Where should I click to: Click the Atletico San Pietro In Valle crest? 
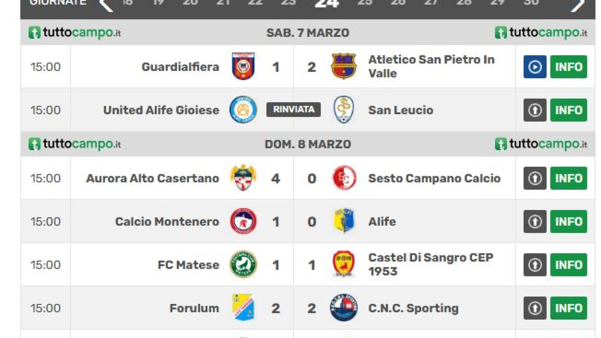[x=344, y=66]
